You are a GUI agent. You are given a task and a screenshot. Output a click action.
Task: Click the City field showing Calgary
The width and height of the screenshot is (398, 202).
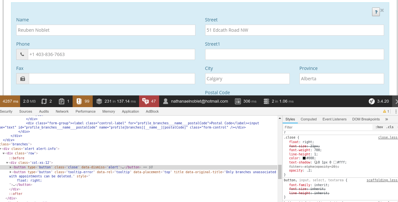tap(247, 79)
